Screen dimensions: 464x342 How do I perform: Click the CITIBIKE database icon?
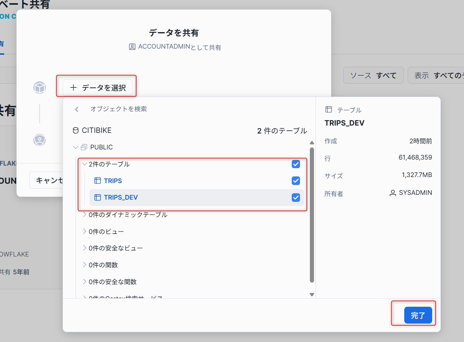pyautogui.click(x=76, y=130)
